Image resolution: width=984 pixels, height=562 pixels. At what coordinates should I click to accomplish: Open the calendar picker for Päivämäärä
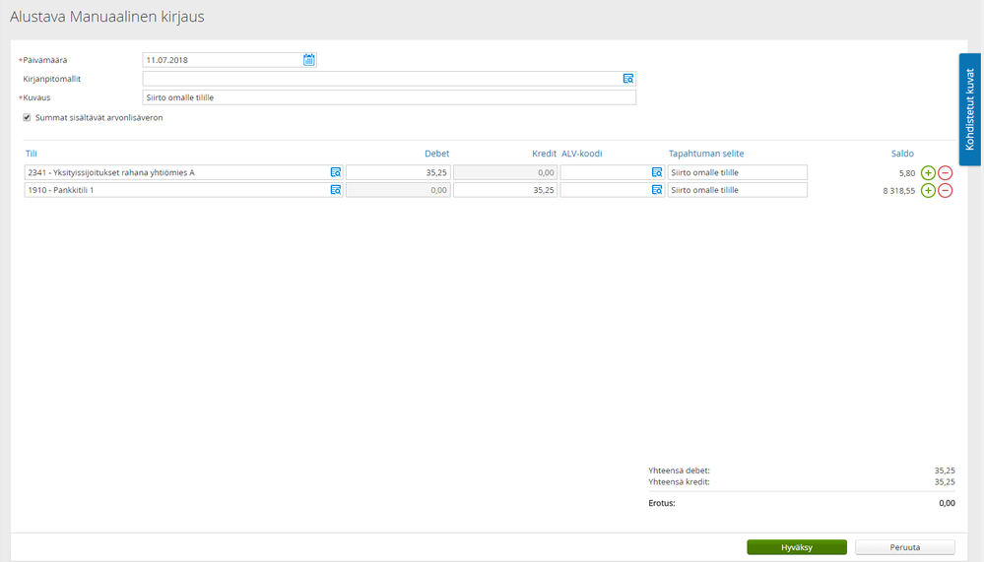308,60
